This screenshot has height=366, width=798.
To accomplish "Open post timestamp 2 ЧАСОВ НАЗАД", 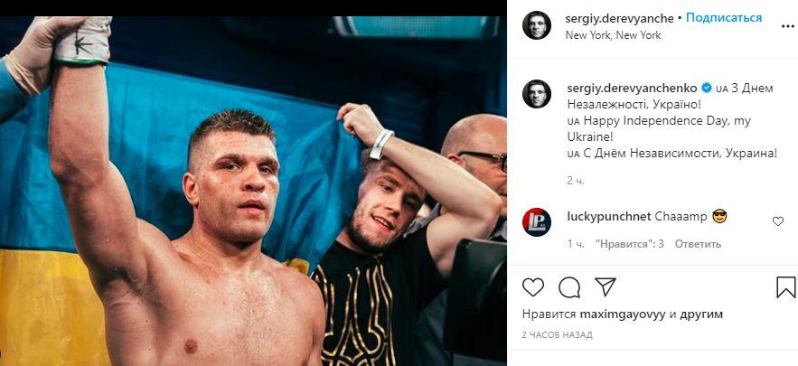I will click(558, 335).
